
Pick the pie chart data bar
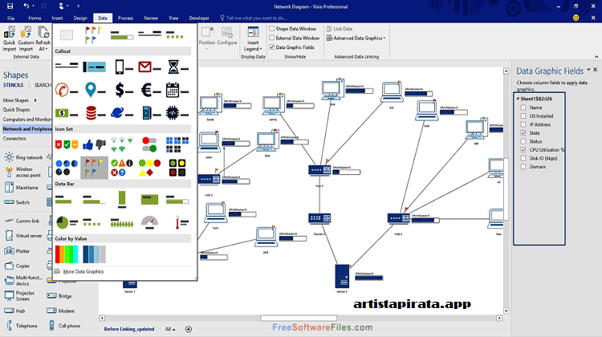click(x=67, y=221)
